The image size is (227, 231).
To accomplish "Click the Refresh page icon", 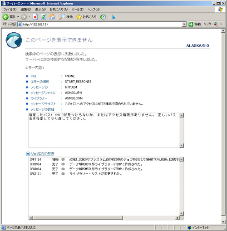I will pos(44,17).
